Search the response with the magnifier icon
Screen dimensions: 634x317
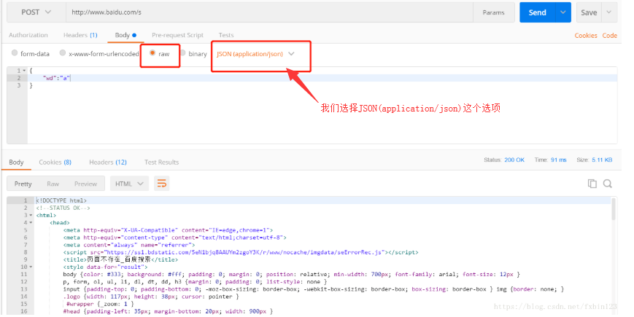click(x=607, y=184)
